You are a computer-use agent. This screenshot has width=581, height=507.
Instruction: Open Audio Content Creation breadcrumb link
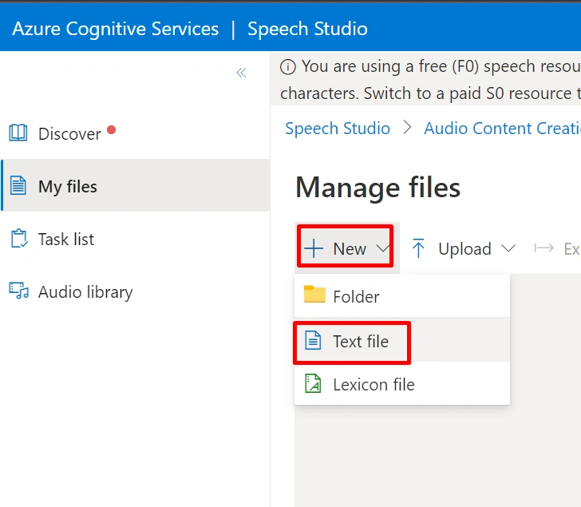(503, 129)
